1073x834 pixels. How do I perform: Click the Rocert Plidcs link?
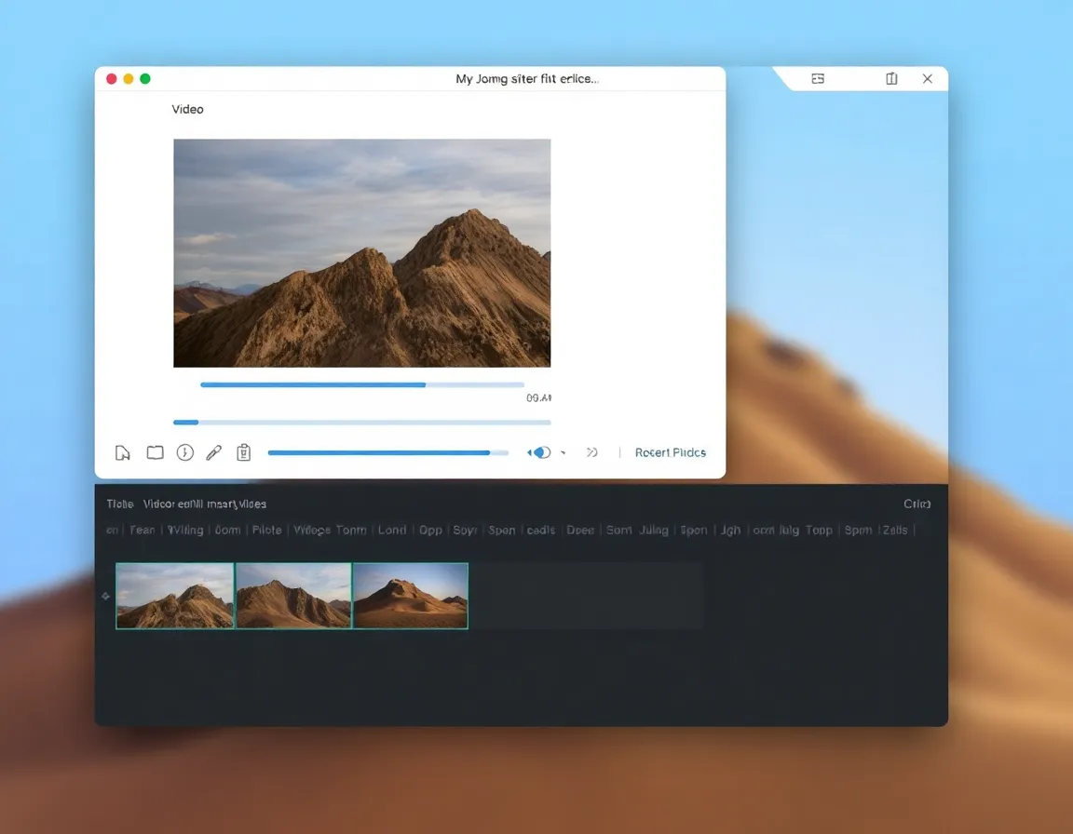pyautogui.click(x=670, y=452)
